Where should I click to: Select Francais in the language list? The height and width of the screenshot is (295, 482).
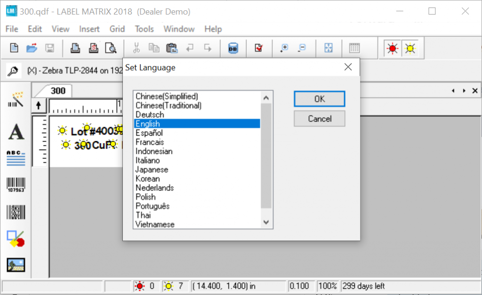(197, 142)
